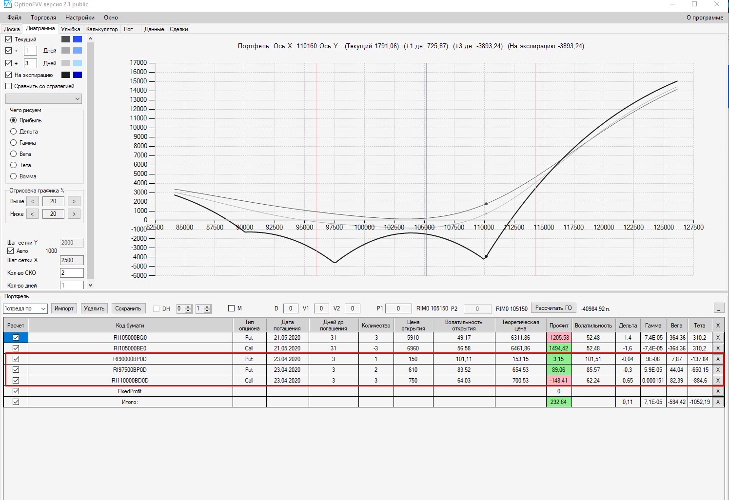
Task: Decrease the Выше percentage with the left arrow
Action: click(33, 201)
